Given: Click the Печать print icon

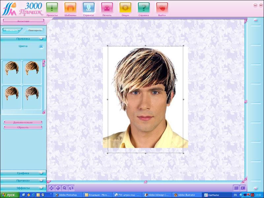Looking at the screenshot, I should (107, 7).
